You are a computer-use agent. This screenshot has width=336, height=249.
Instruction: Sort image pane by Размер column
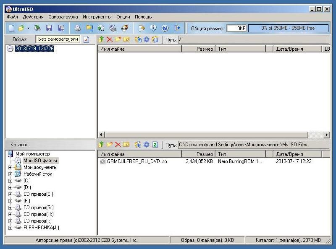pos(198,49)
